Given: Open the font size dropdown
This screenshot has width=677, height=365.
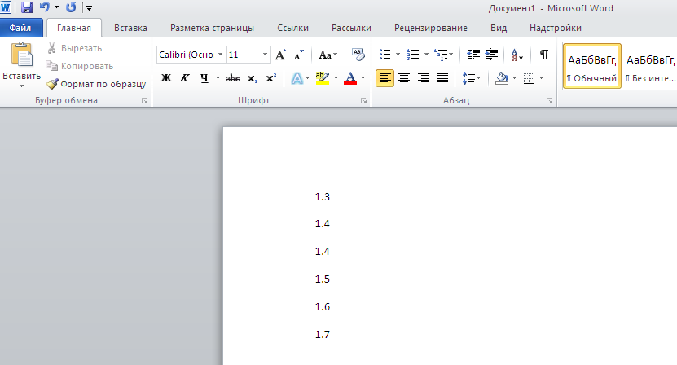Looking at the screenshot, I should (266, 55).
